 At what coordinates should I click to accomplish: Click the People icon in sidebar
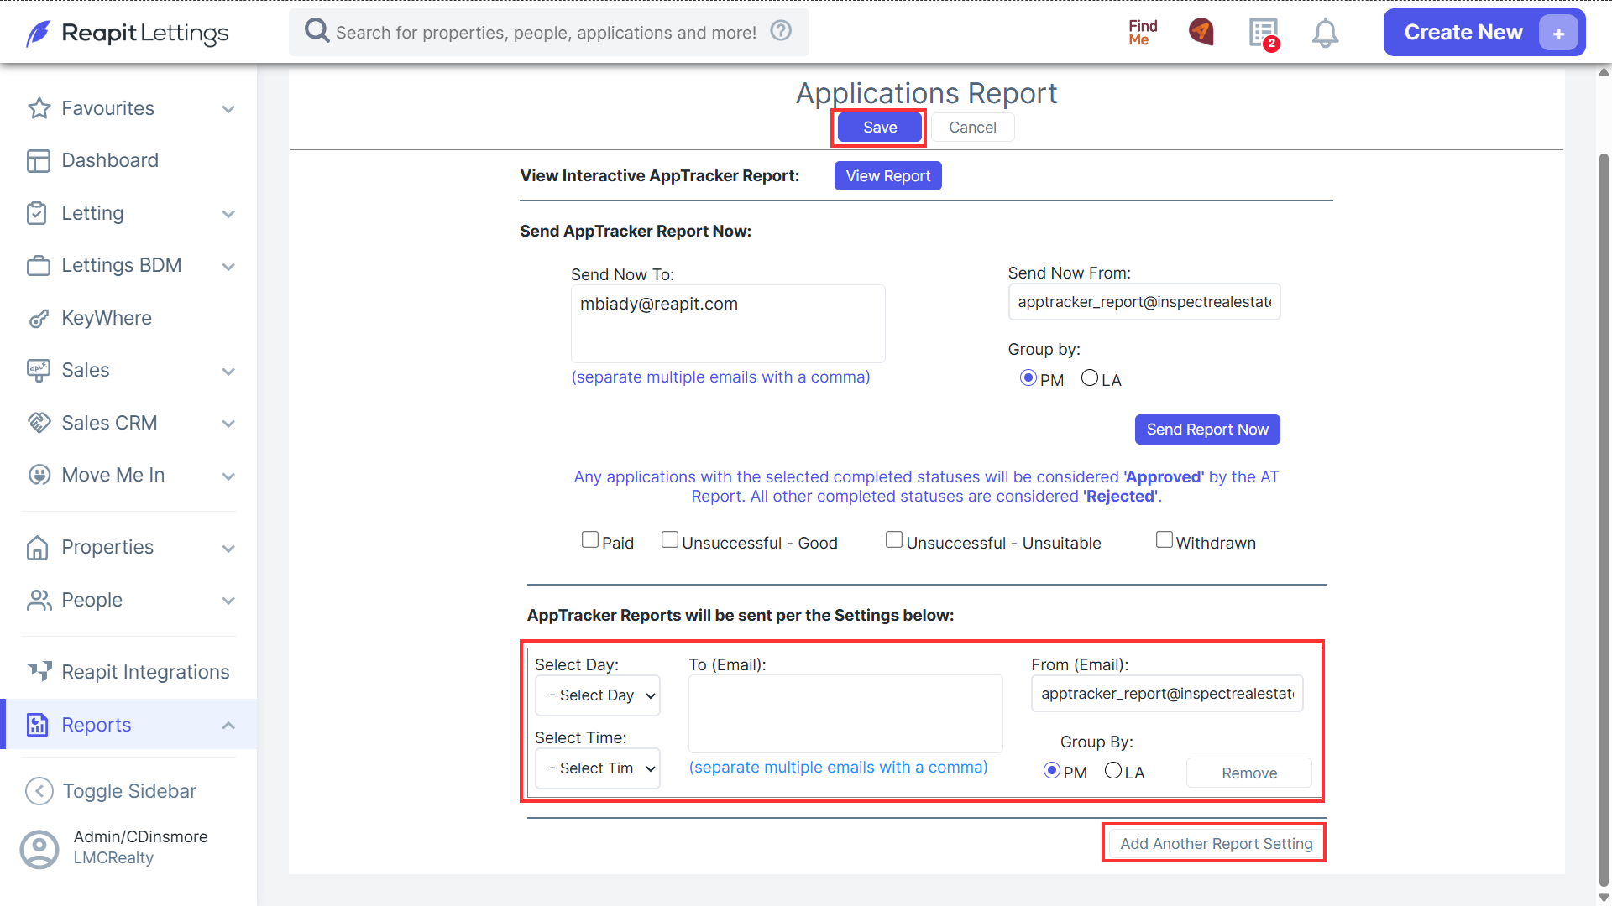[x=39, y=600]
